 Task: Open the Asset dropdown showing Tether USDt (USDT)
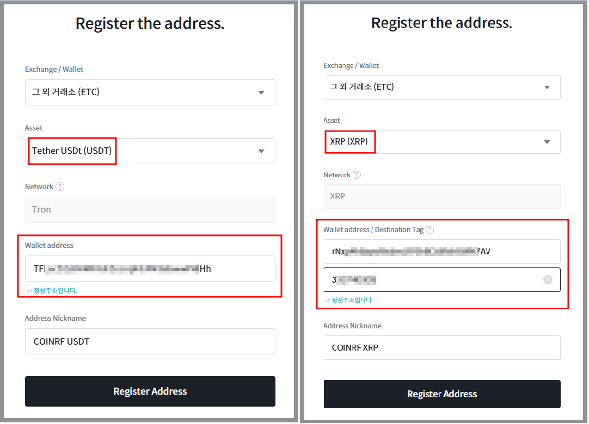coord(150,151)
